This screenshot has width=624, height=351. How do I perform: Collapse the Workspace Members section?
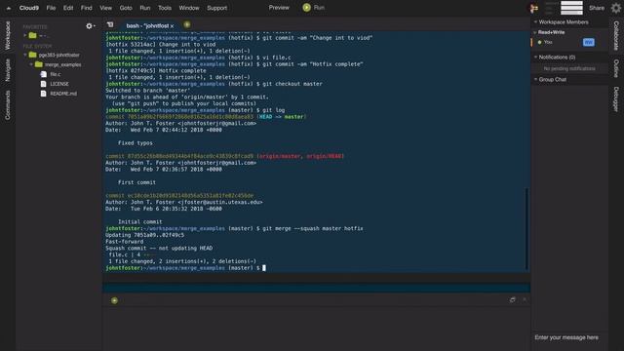[x=535, y=21]
